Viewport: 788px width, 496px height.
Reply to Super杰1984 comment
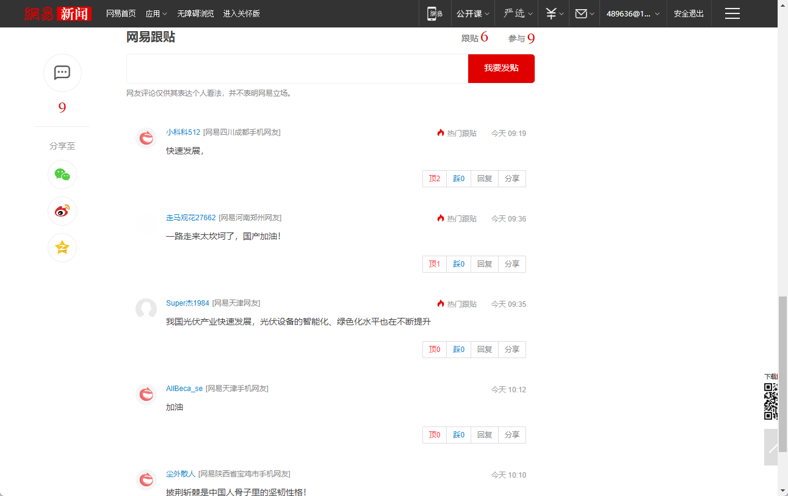pos(485,350)
